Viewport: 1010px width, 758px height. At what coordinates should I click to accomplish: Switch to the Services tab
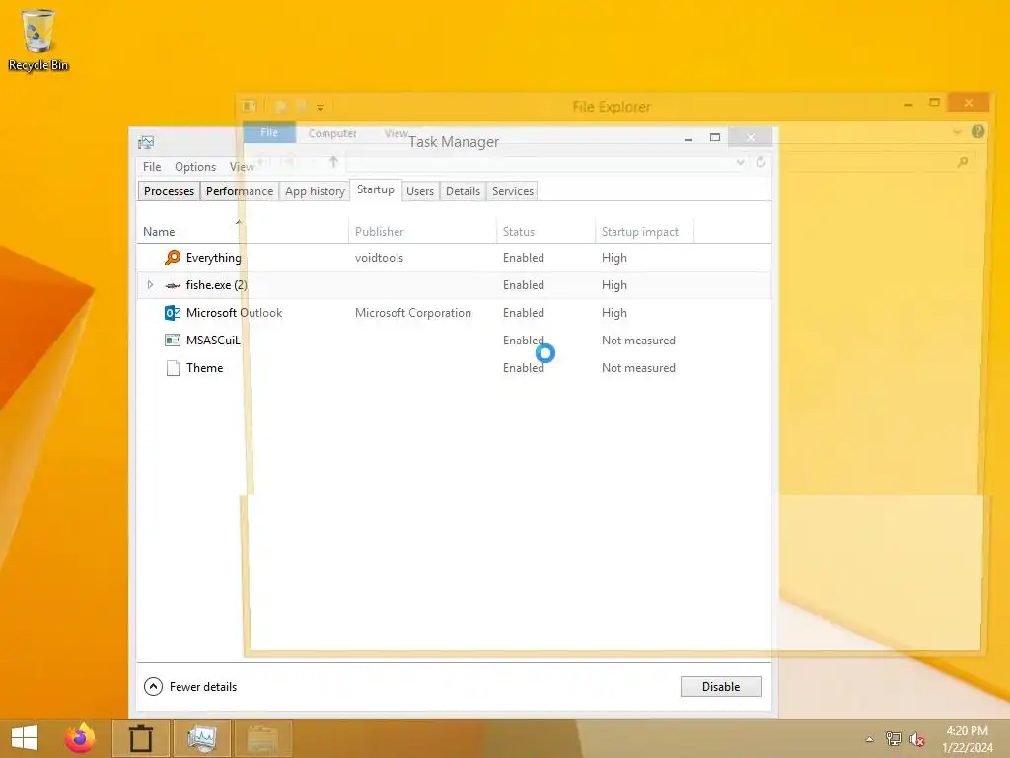pos(513,190)
